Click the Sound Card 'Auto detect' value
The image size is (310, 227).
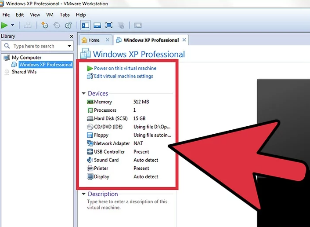146,160
